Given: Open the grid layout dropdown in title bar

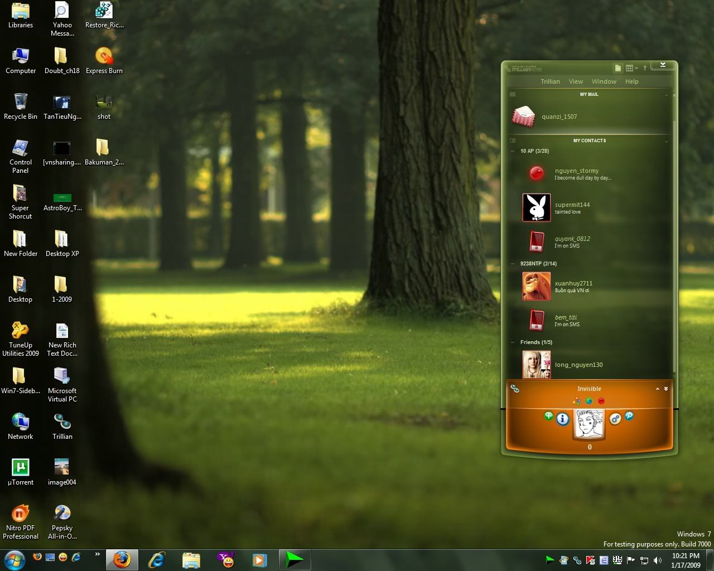Looking at the screenshot, I should pos(631,68).
